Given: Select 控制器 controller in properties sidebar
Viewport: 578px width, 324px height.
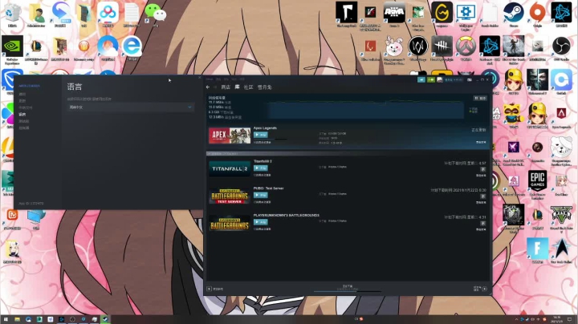Looking at the screenshot, I should click(x=24, y=128).
